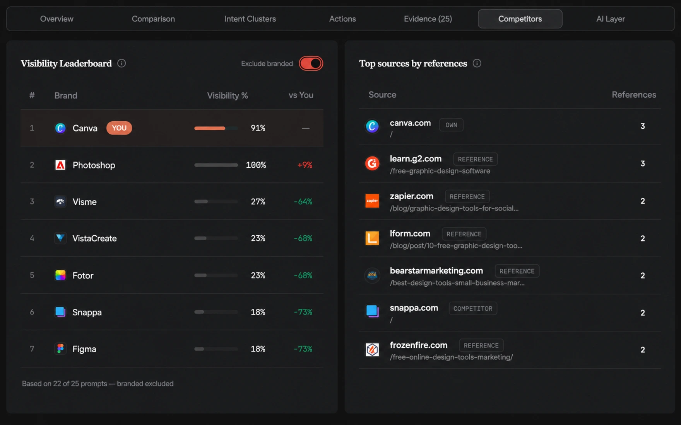The width and height of the screenshot is (681, 425).
Task: Toggle the Exclude branded switch
Action: tap(311, 63)
